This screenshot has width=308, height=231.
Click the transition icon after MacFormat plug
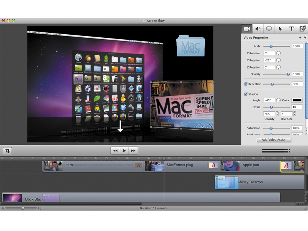tap(213, 166)
